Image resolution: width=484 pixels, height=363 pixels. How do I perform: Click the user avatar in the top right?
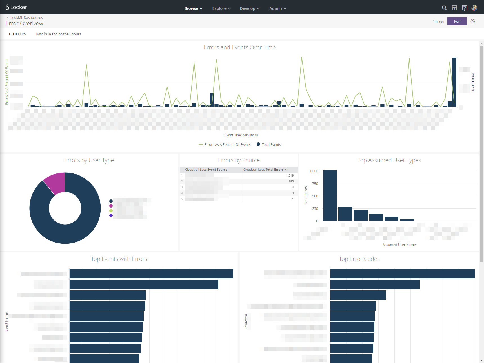[x=474, y=8]
